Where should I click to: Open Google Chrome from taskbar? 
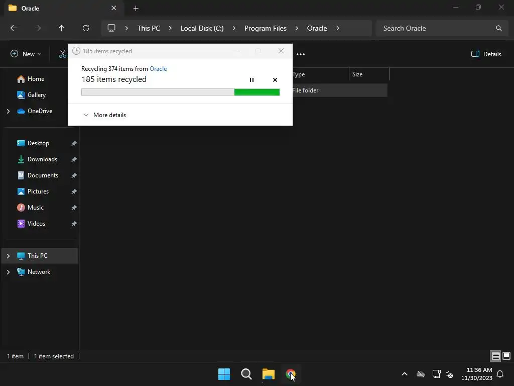point(291,374)
